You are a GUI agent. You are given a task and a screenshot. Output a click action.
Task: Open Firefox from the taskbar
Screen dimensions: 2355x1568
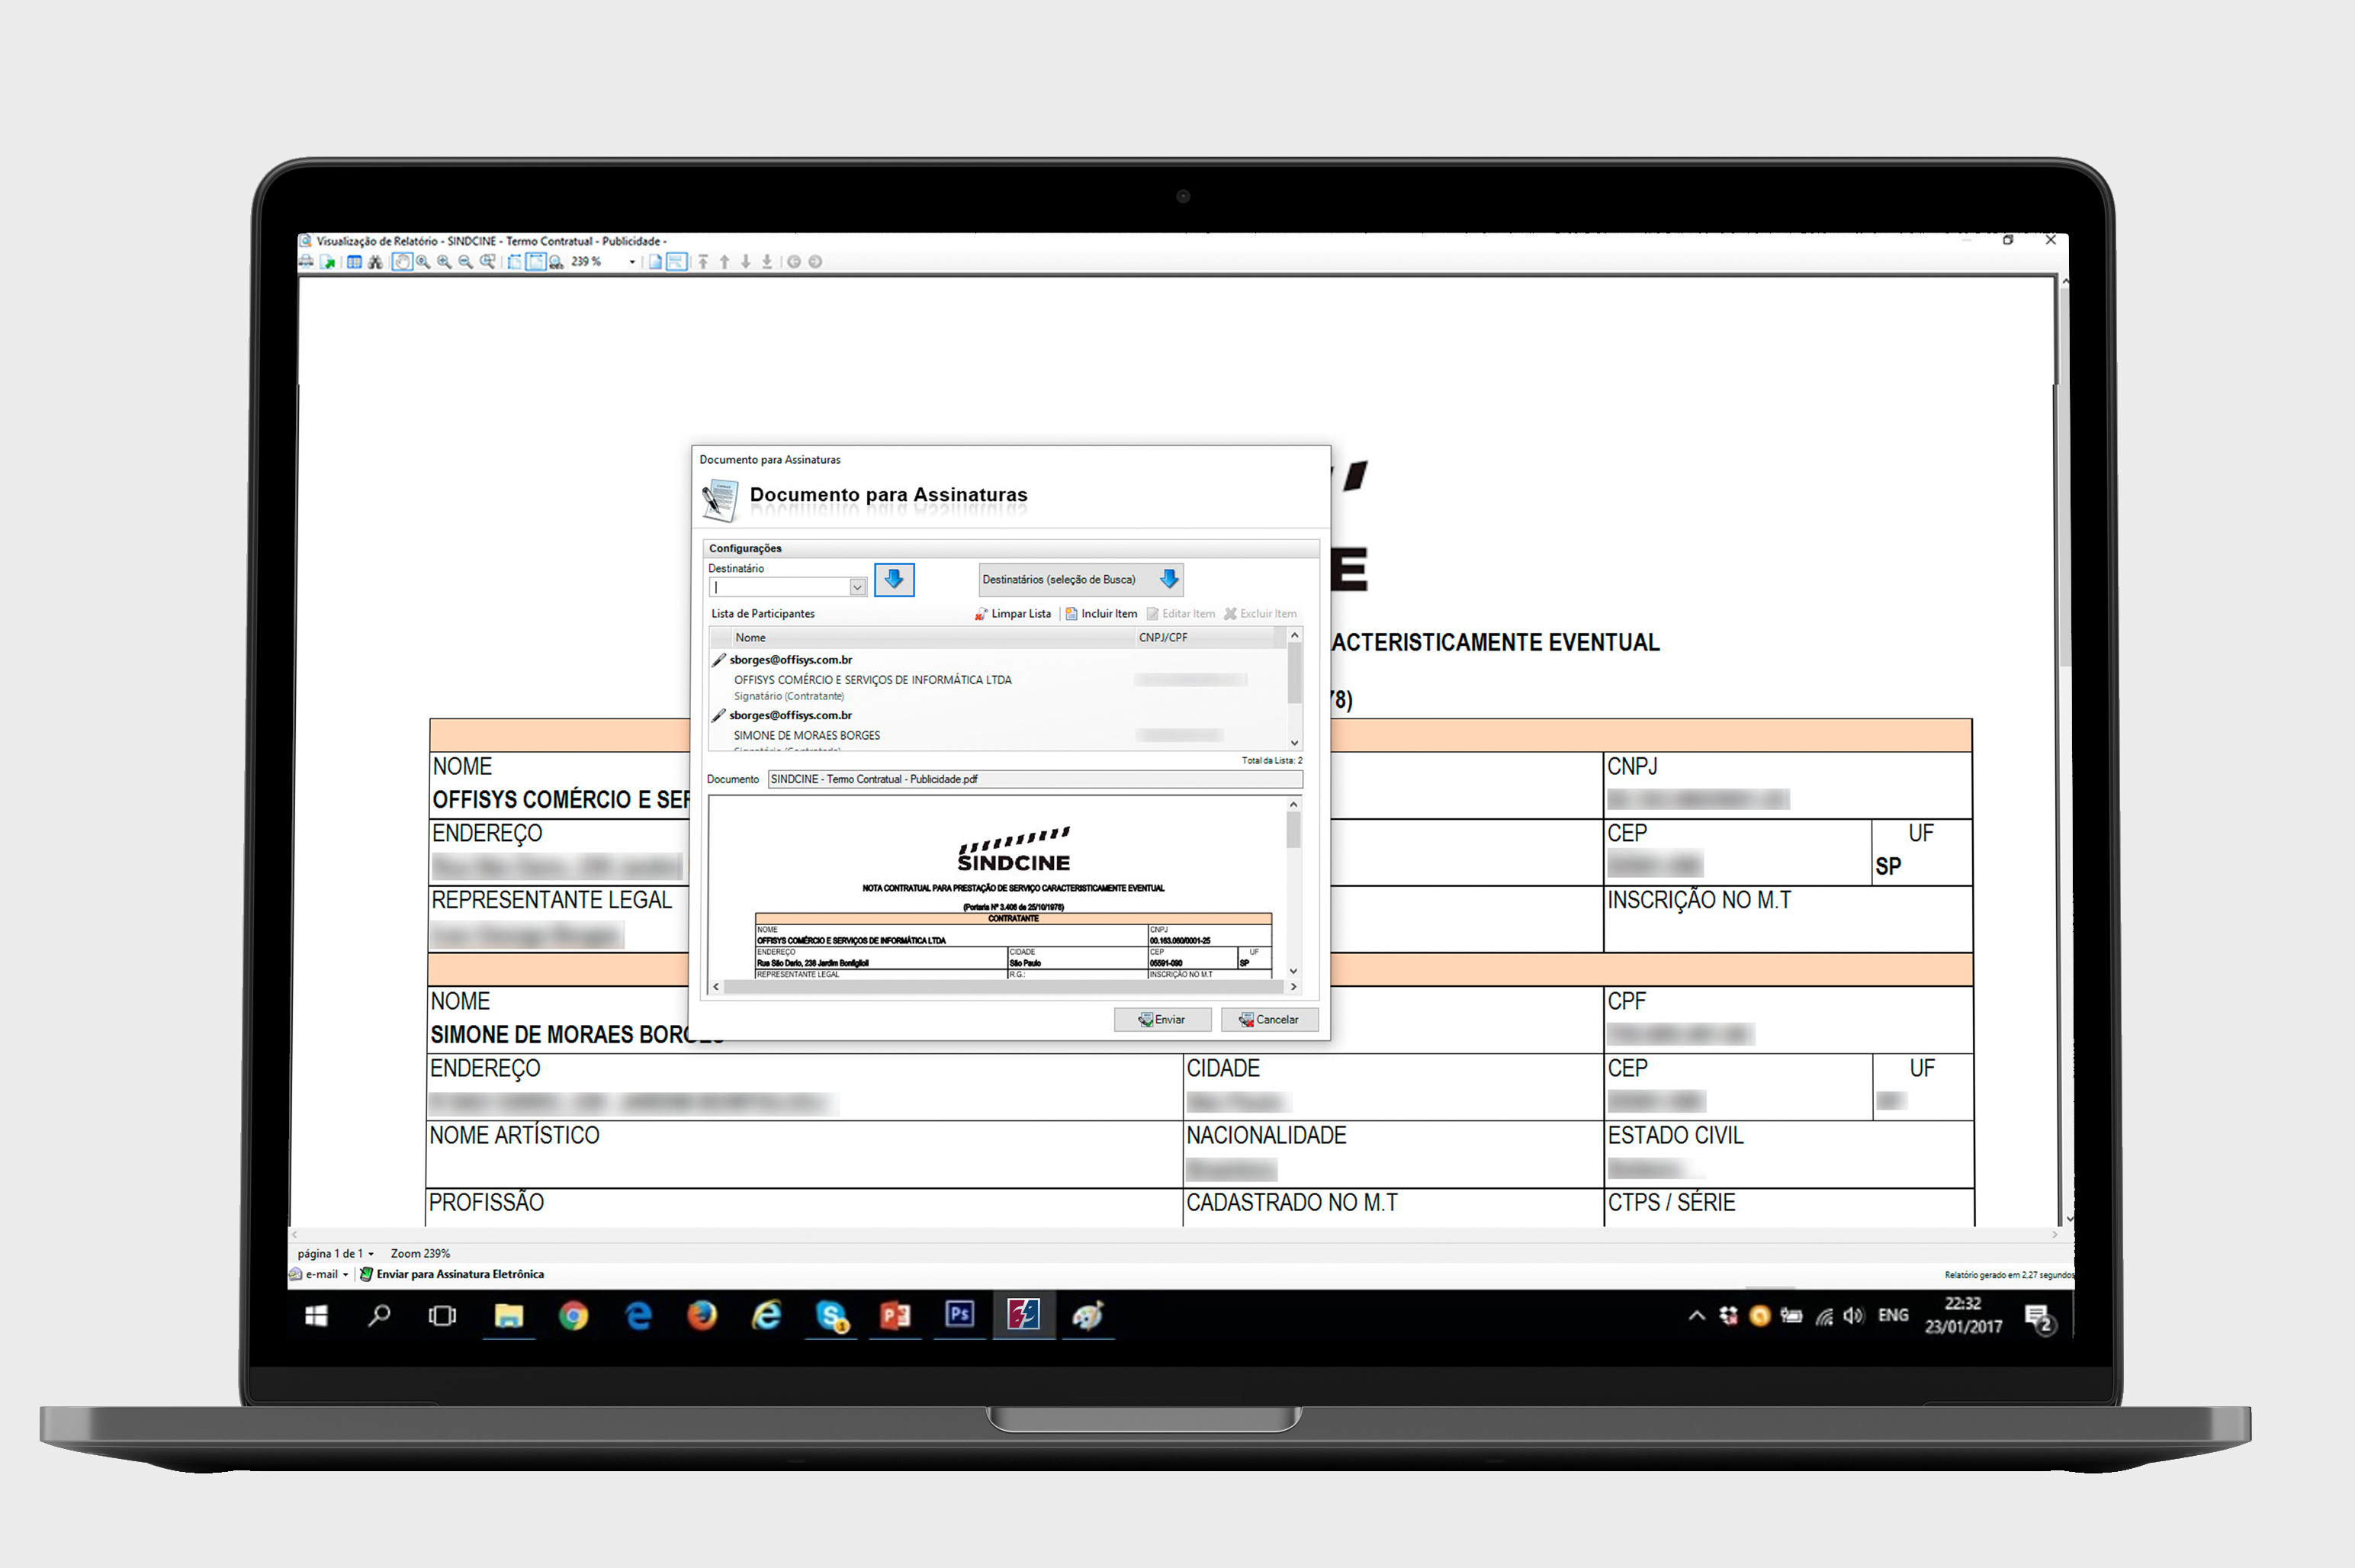click(x=702, y=1316)
